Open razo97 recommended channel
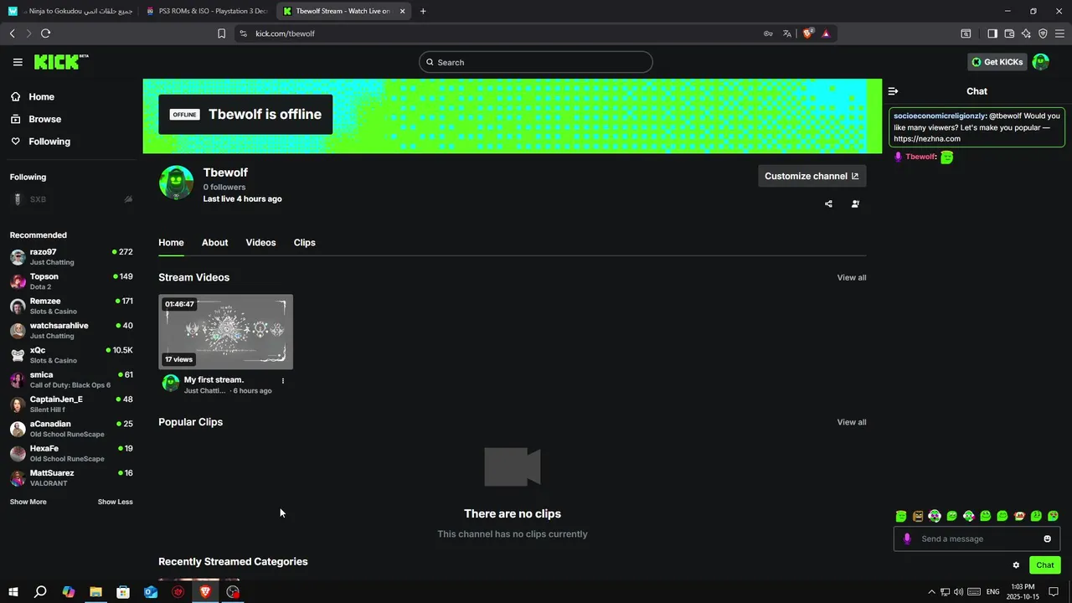1072x603 pixels. coord(71,256)
